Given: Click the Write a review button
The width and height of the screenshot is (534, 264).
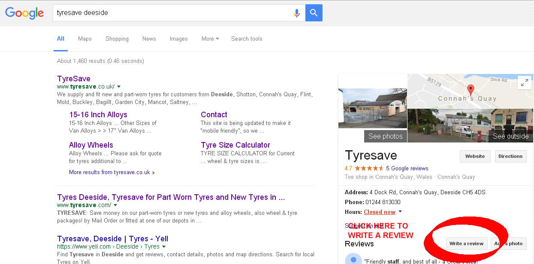Looking at the screenshot, I should point(466,243).
